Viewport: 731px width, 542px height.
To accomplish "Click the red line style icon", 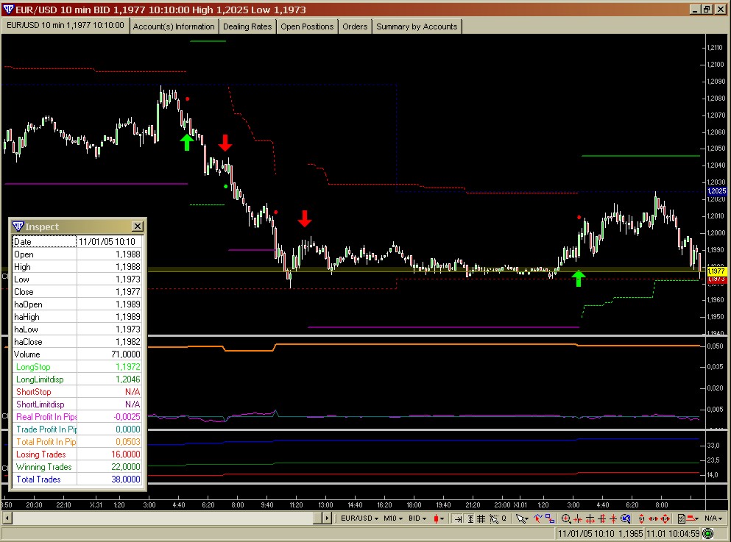I will point(691,518).
